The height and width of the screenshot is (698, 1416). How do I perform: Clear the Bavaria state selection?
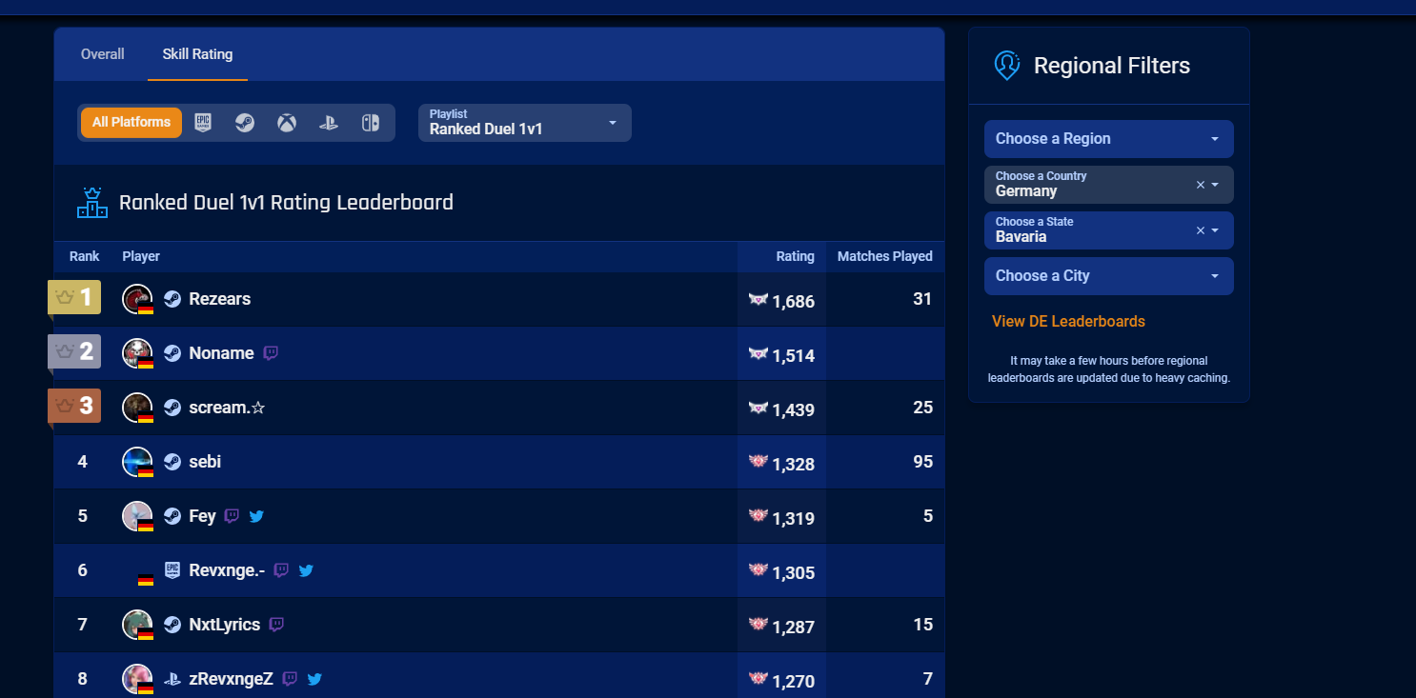coord(1201,230)
